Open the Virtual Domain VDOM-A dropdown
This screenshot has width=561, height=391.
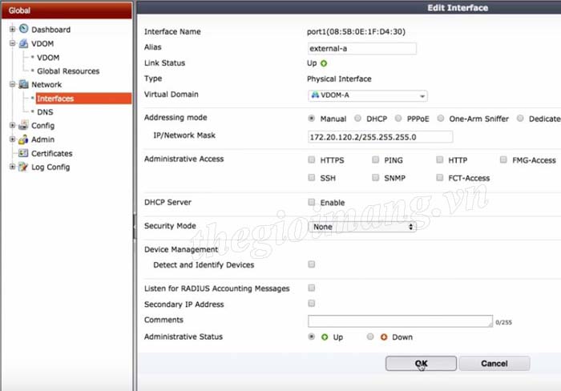(367, 95)
